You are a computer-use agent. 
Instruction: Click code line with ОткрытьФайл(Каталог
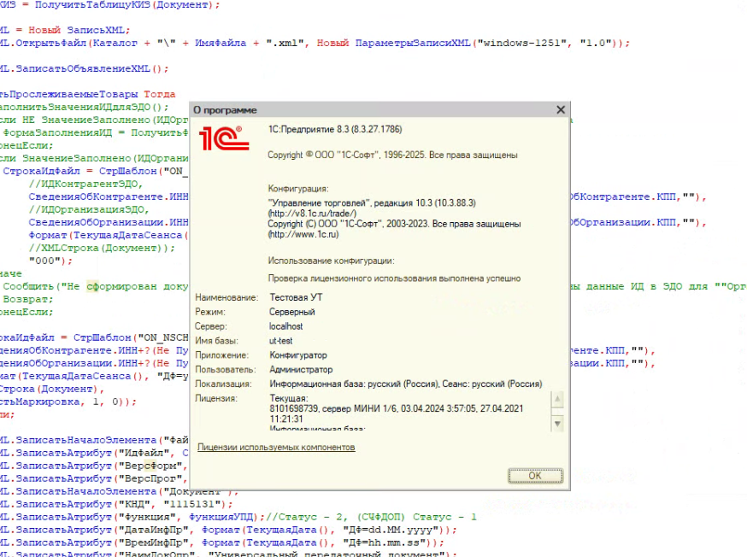click(315, 44)
